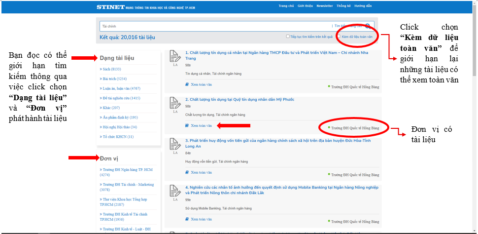The height and width of the screenshot is (234, 478).
Task: Click the magnifier search icon in search bar
Action: coord(368,26)
